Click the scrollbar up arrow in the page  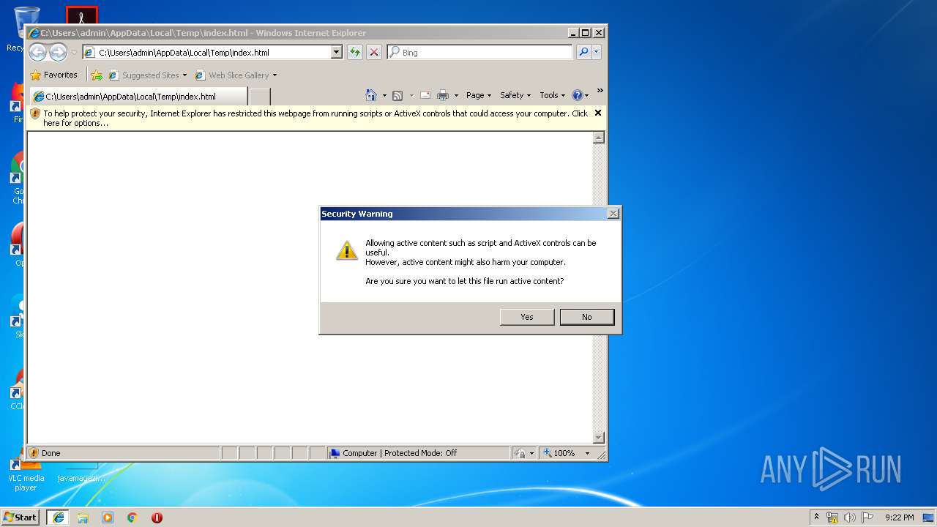click(x=599, y=138)
